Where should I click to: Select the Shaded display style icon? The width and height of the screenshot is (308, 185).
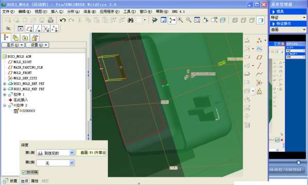coord(260,20)
